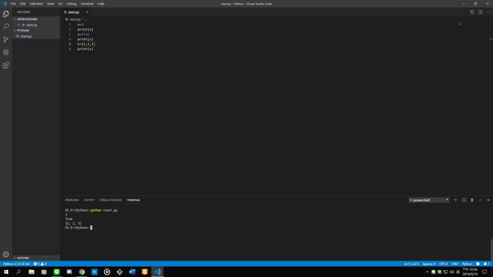Open the Edit menu

pos(23,4)
